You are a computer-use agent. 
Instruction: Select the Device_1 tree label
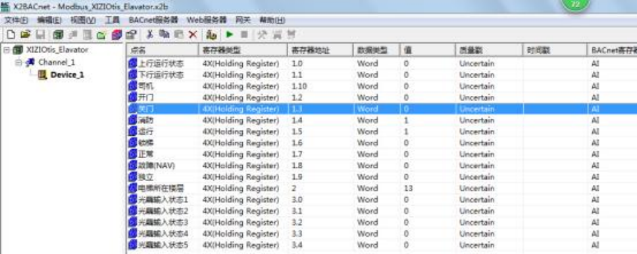(x=67, y=75)
